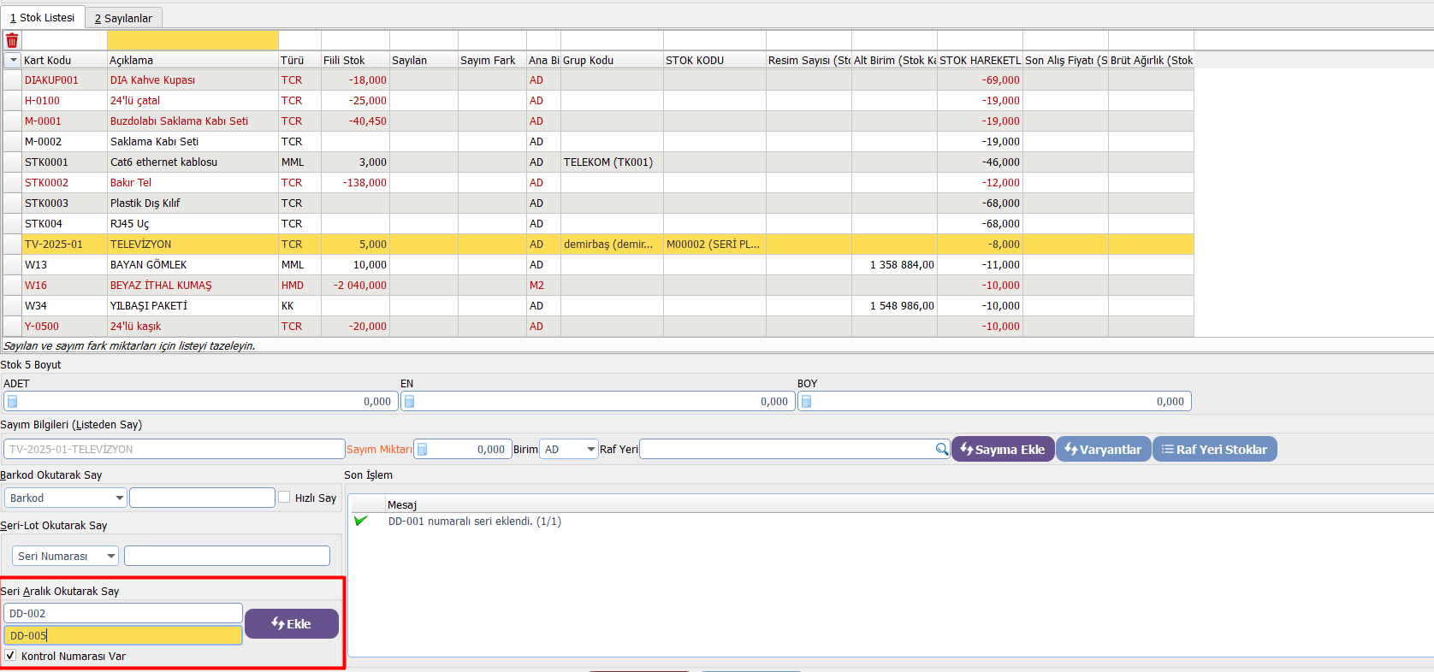Open calculator icon in EN field
Screen dimensions: 1434x672
tap(409, 402)
